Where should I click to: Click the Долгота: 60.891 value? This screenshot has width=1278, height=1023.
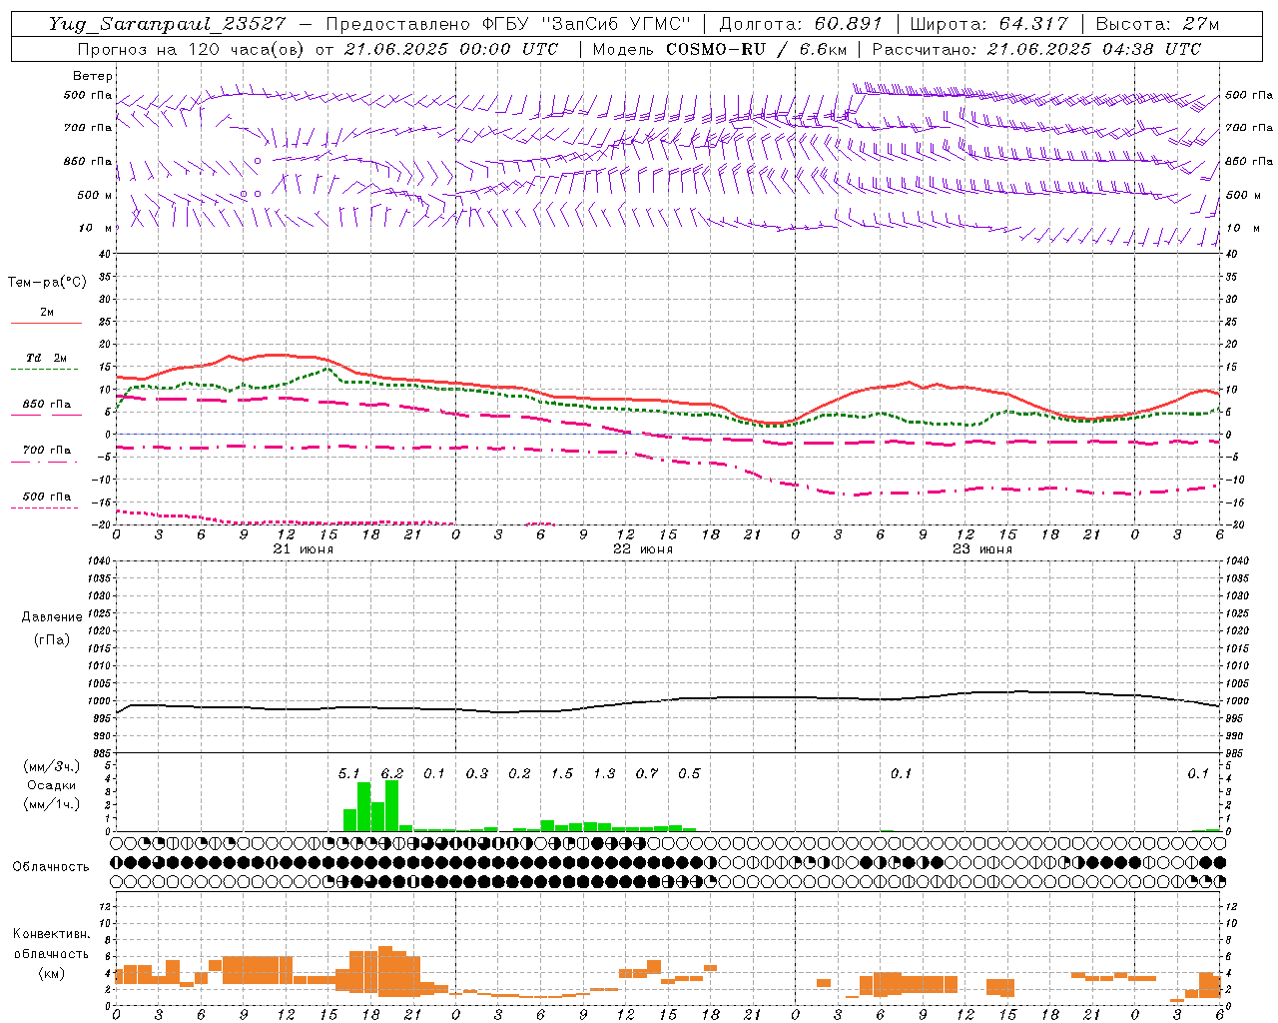pos(801,24)
